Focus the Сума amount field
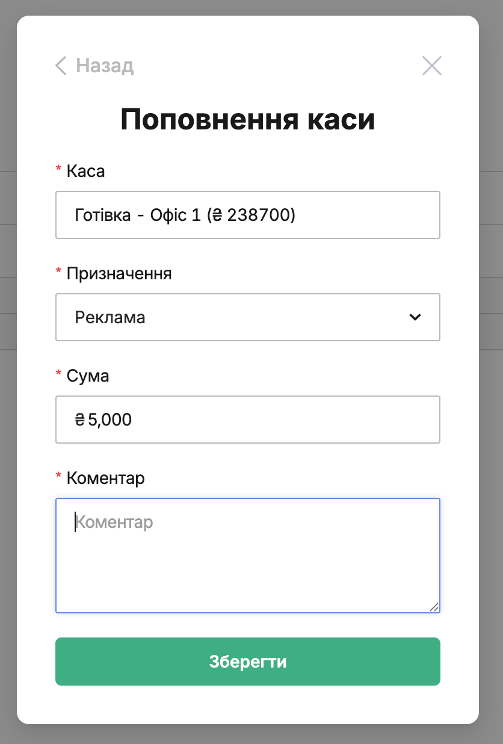 (x=248, y=420)
